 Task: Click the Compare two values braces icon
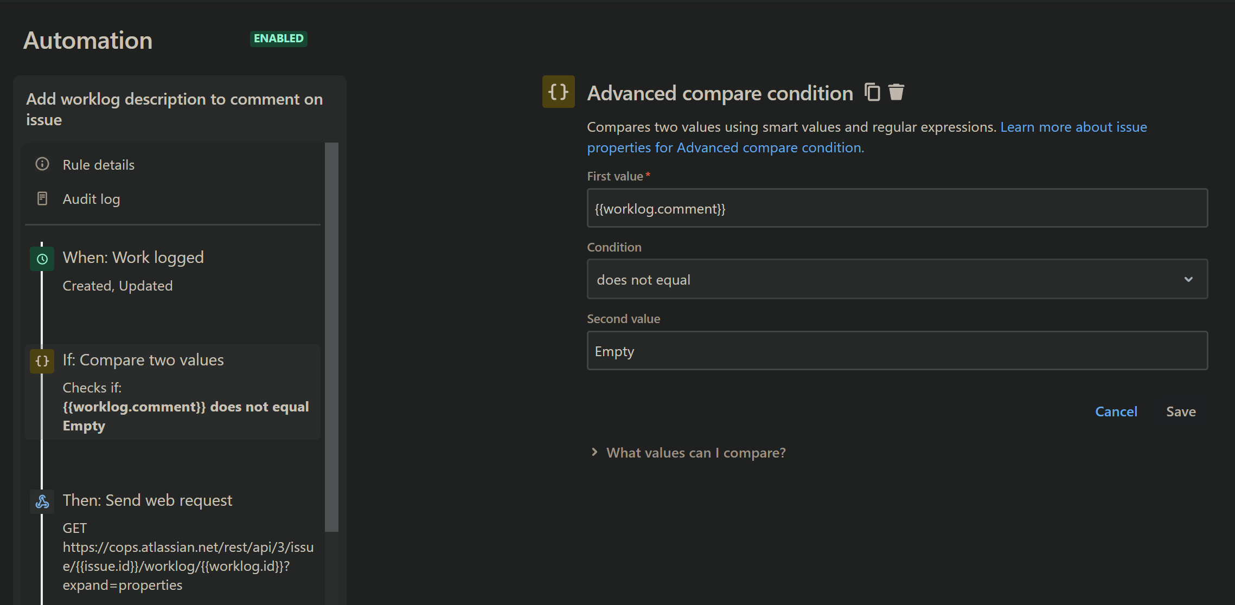pos(42,361)
